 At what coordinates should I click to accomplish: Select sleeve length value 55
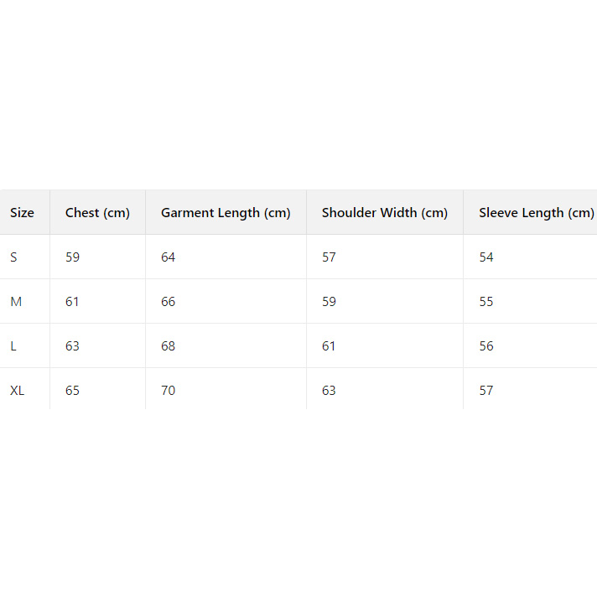(x=486, y=302)
